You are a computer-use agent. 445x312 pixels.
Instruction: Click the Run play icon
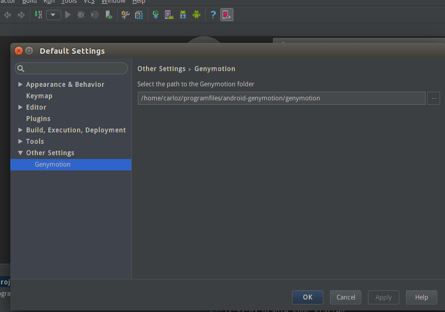click(68, 15)
